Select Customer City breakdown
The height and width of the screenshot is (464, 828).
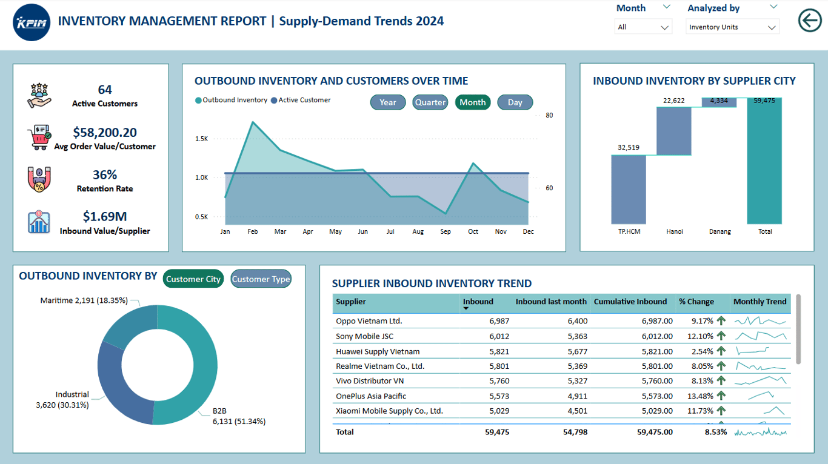point(193,279)
